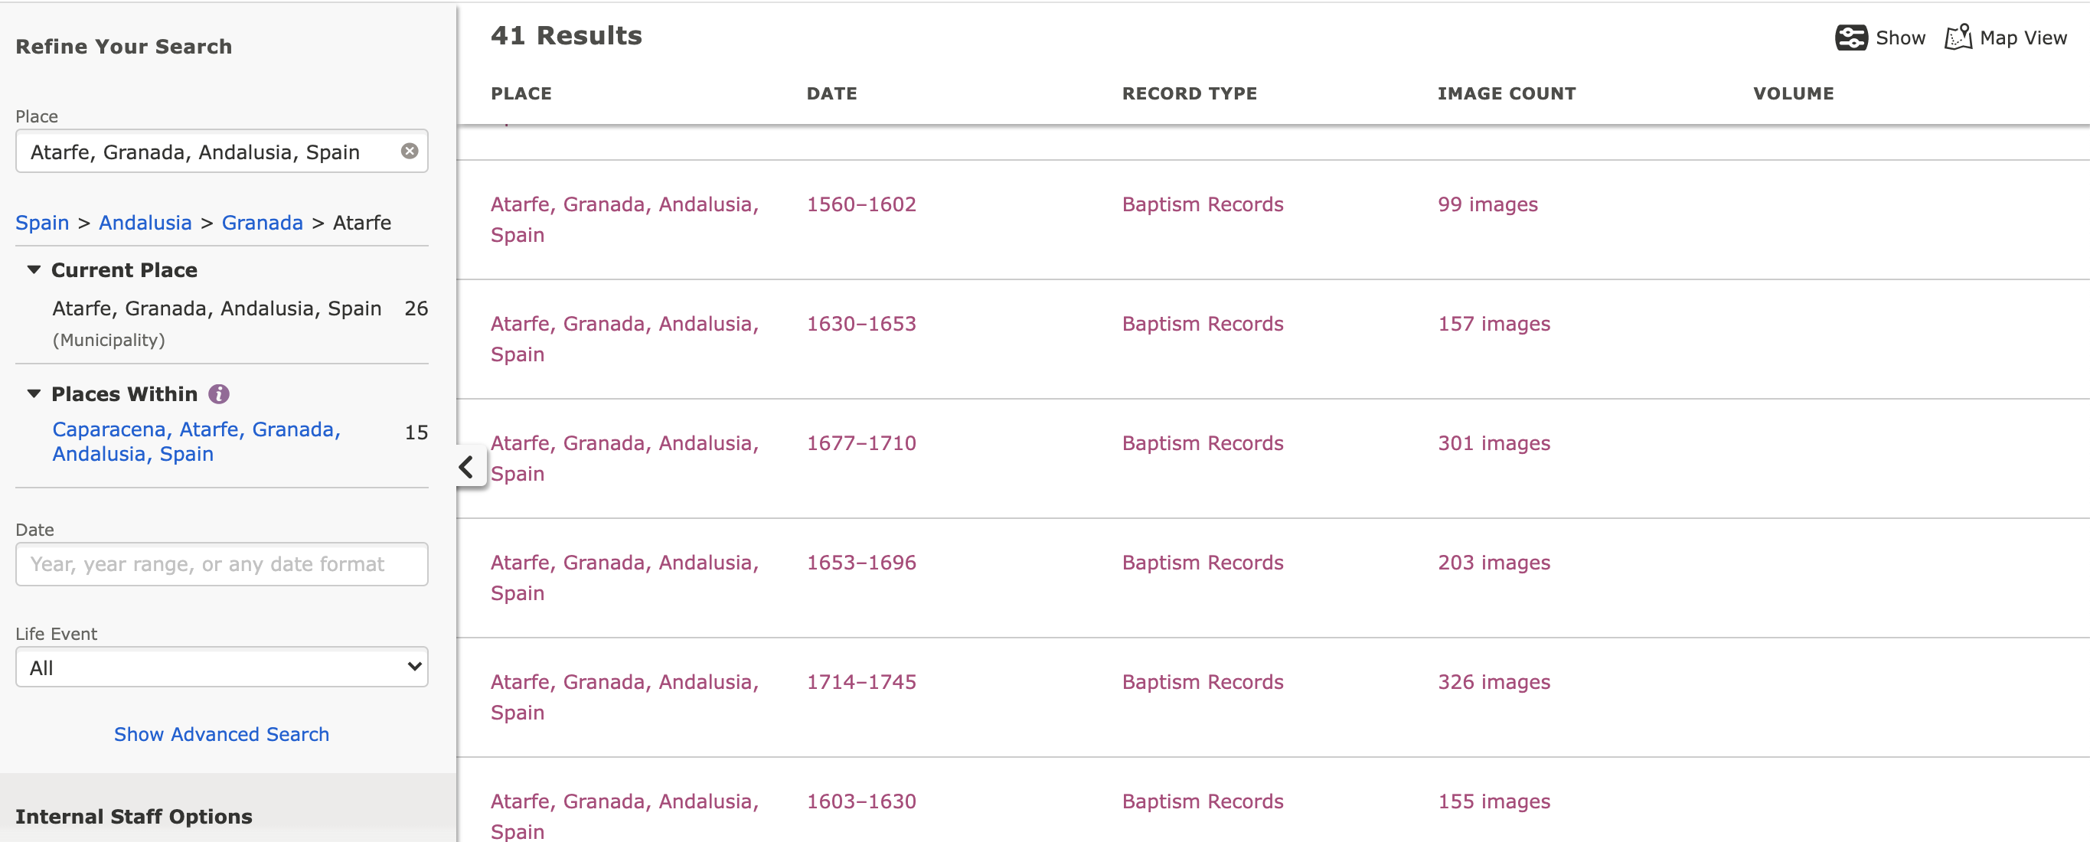Clear the Place search field
Viewport: 2090px width, 842px height.
coord(410,151)
